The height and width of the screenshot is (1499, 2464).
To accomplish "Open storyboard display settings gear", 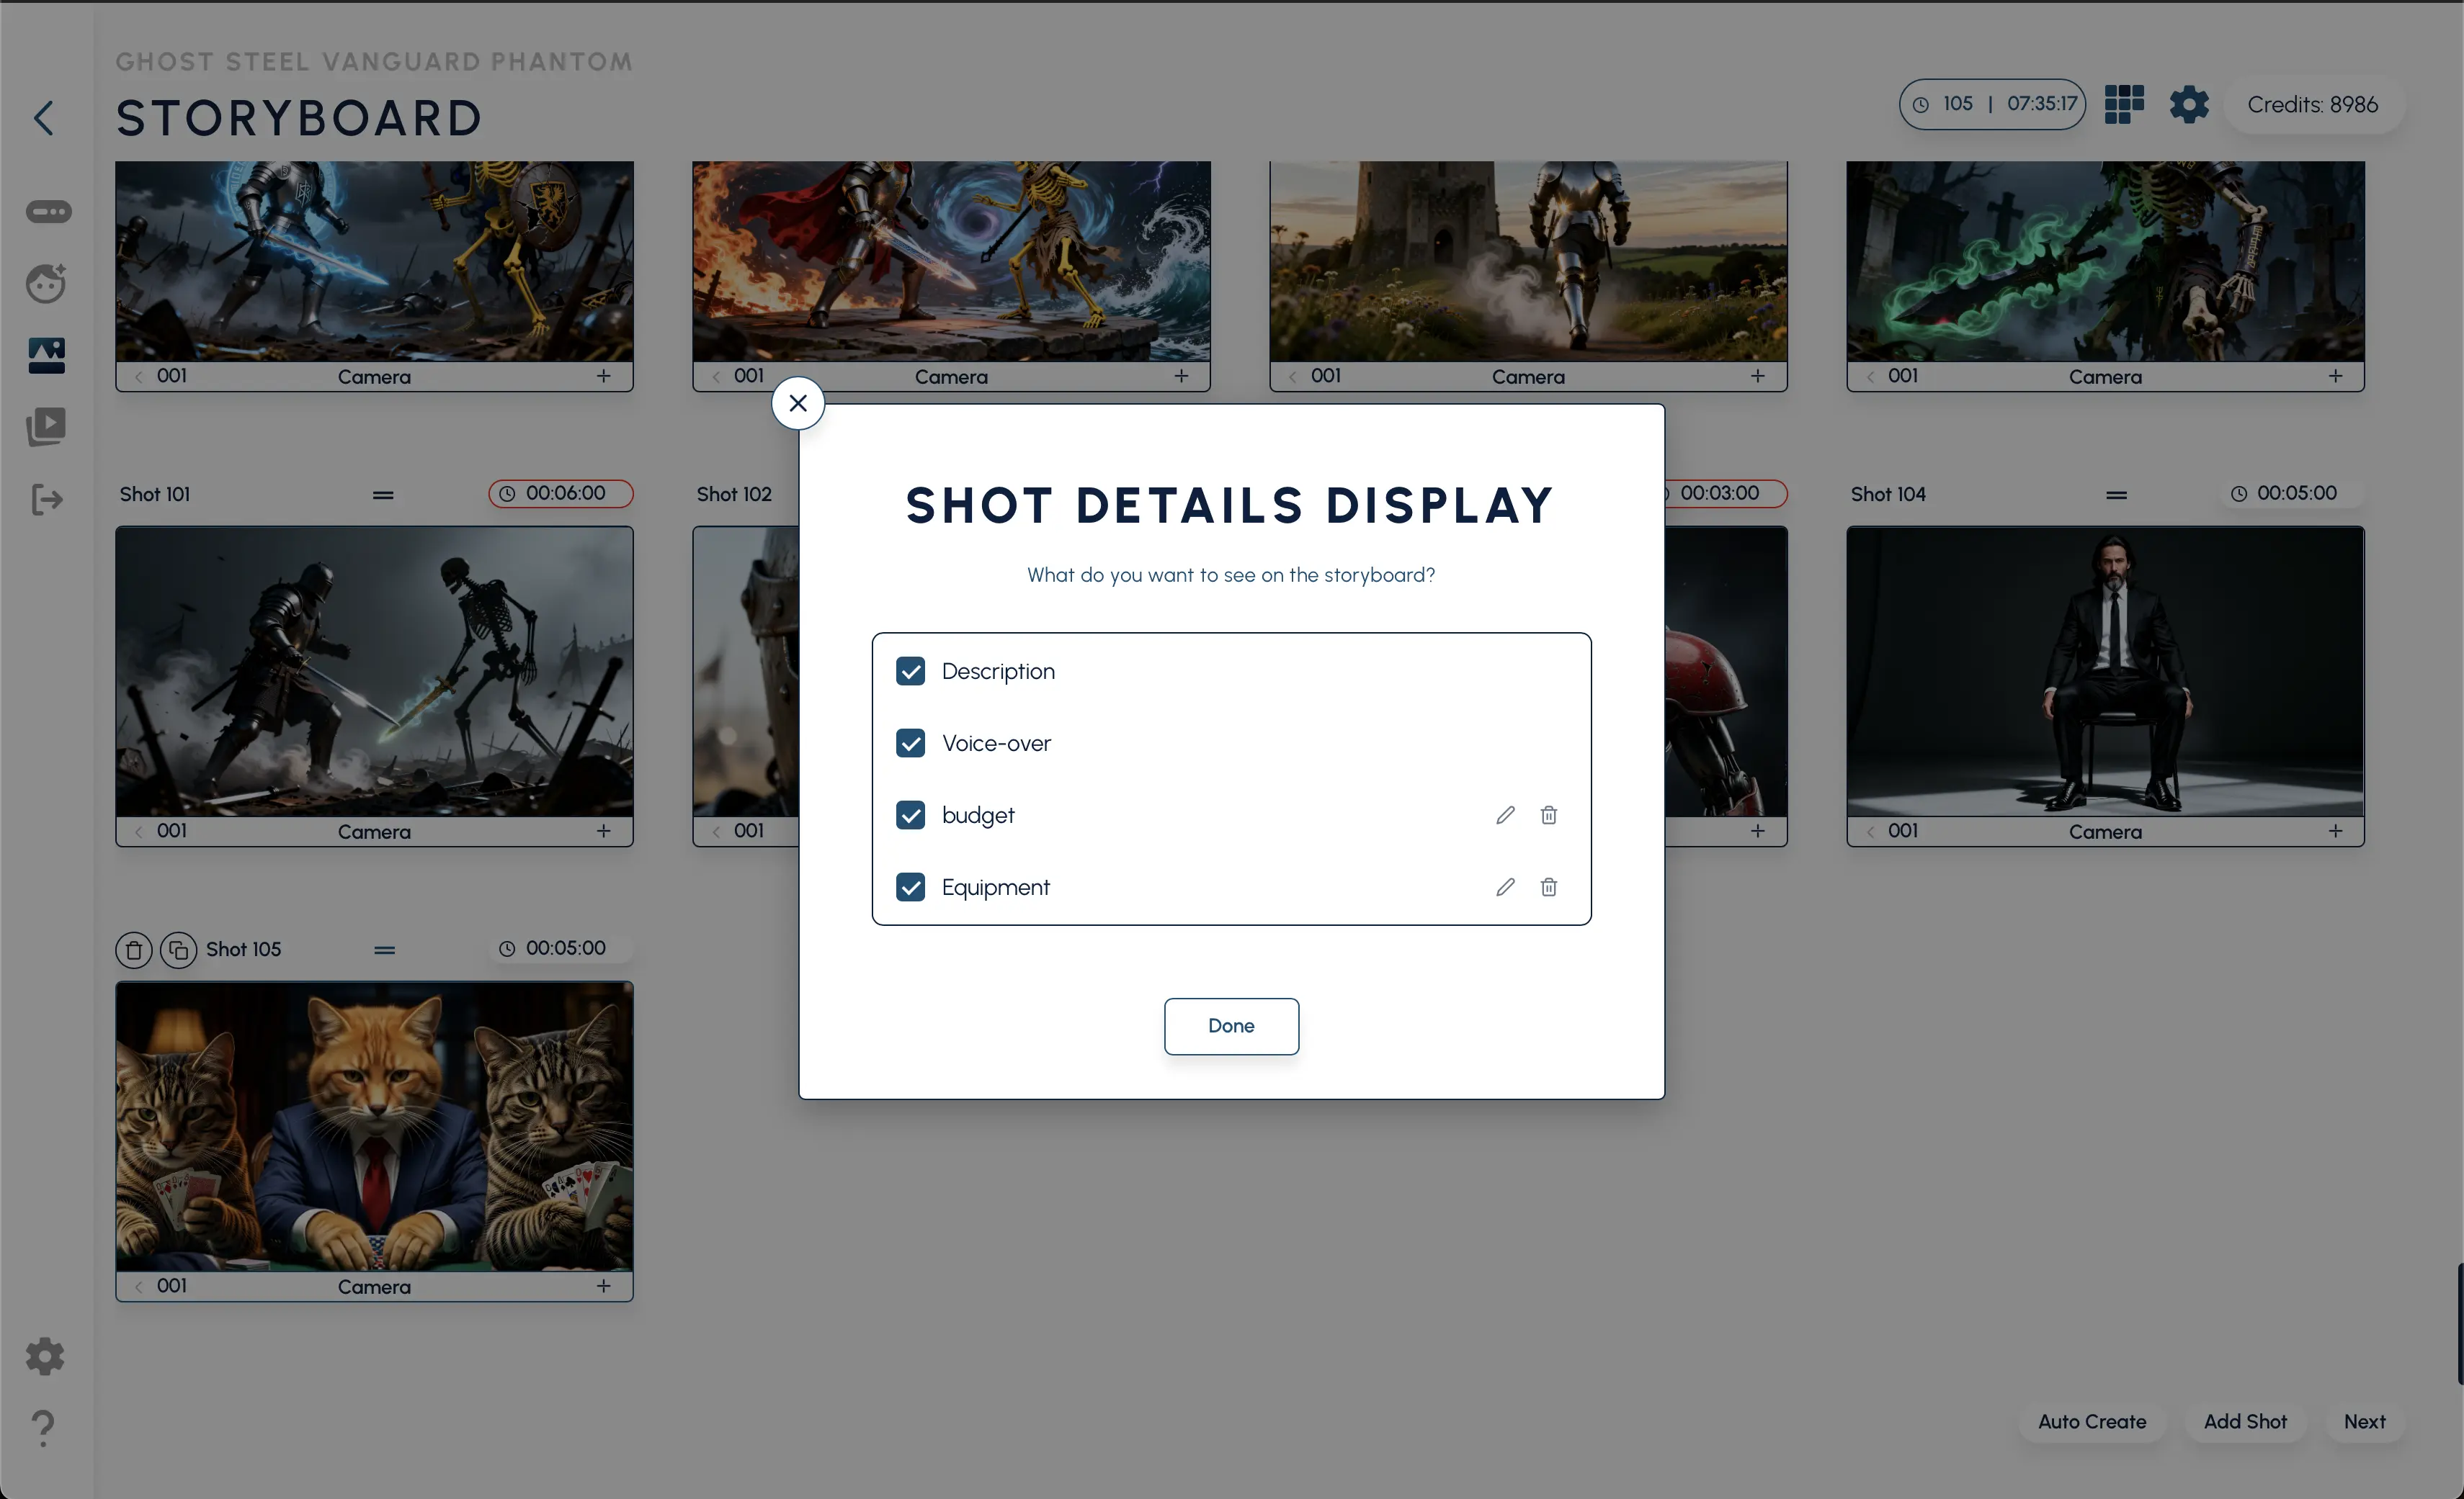I will [x=2188, y=104].
